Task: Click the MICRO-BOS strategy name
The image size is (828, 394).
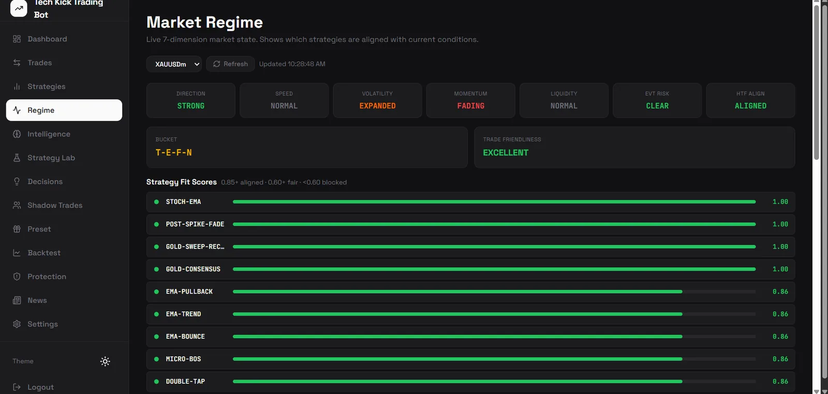Action: [183, 359]
